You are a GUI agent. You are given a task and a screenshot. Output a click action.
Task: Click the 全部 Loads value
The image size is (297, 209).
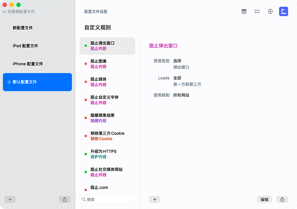point(177,78)
